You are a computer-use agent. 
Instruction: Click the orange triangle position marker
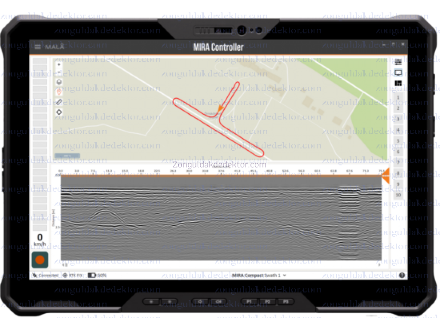click(385, 176)
